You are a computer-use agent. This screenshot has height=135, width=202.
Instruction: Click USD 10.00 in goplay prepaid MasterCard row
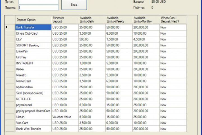pyautogui.click(x=65, y=111)
